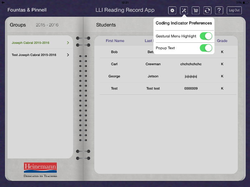
Task: Select the Joseph Cabral 2015-2016 group
Action: pyautogui.click(x=30, y=43)
